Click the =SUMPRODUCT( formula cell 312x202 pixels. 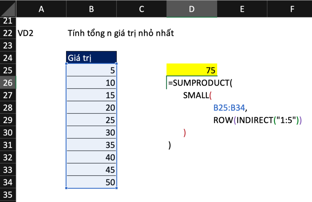point(200,83)
